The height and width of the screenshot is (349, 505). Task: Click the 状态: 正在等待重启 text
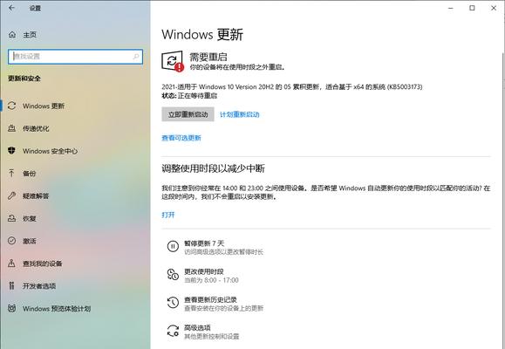click(x=189, y=96)
